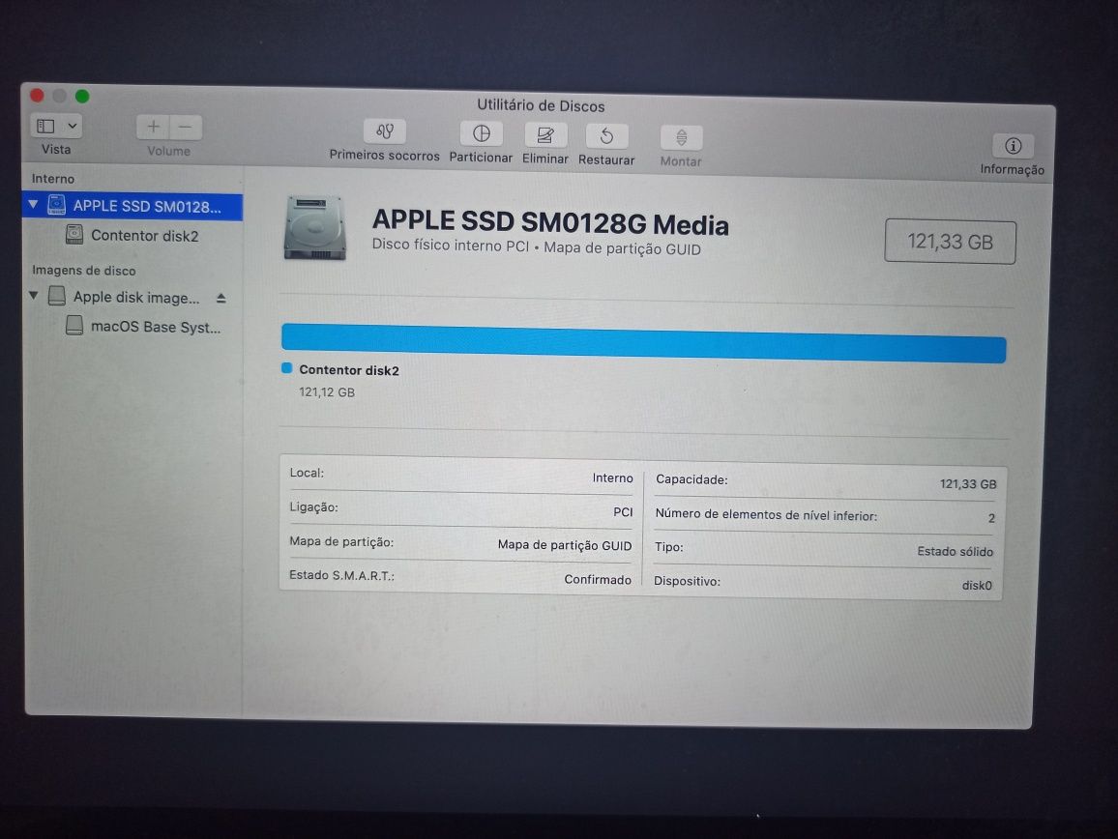Click the Local Interno value
The height and width of the screenshot is (839, 1118).
point(612,477)
